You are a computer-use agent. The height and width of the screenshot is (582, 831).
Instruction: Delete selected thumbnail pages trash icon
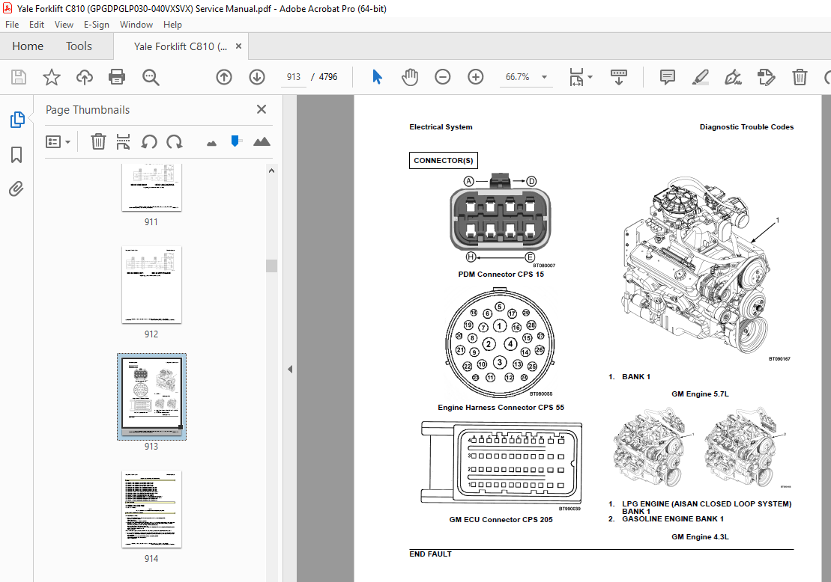point(98,142)
